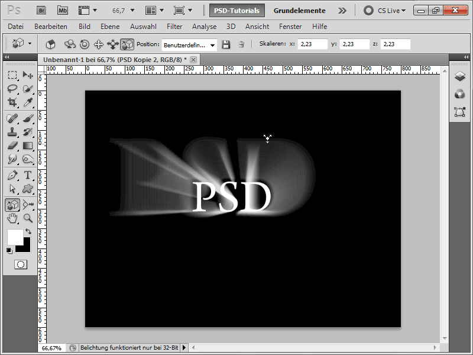The image size is (473, 355).
Task: Choose the 3D Pan option
Action: pos(99,44)
